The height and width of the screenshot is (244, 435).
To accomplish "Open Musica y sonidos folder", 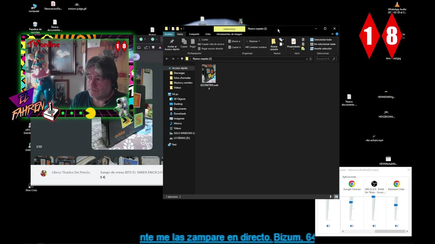I will (x=183, y=83).
